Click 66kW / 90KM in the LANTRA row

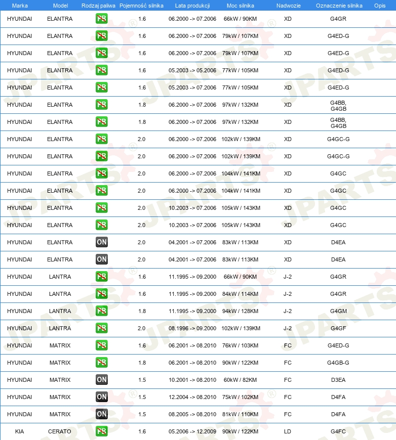coord(241,277)
